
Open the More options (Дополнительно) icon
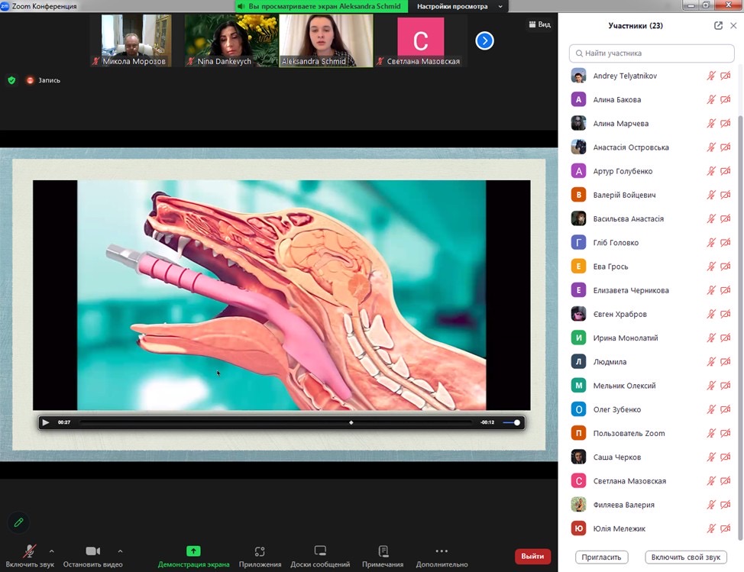441,551
